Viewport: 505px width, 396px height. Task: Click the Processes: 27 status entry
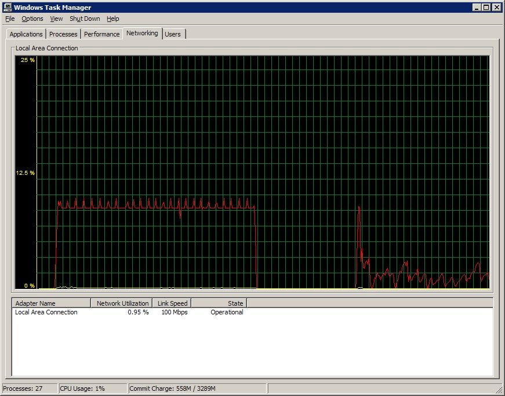30,388
